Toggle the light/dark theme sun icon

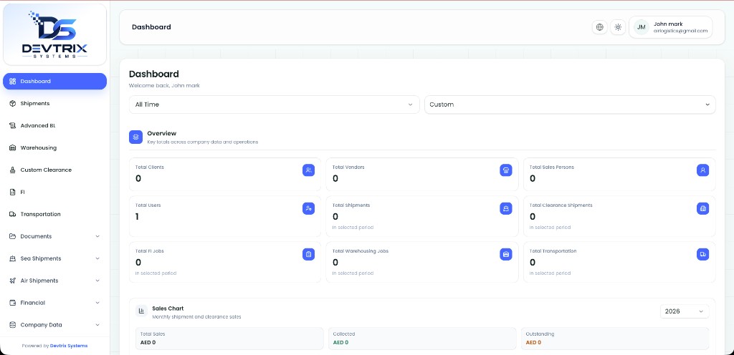point(618,27)
